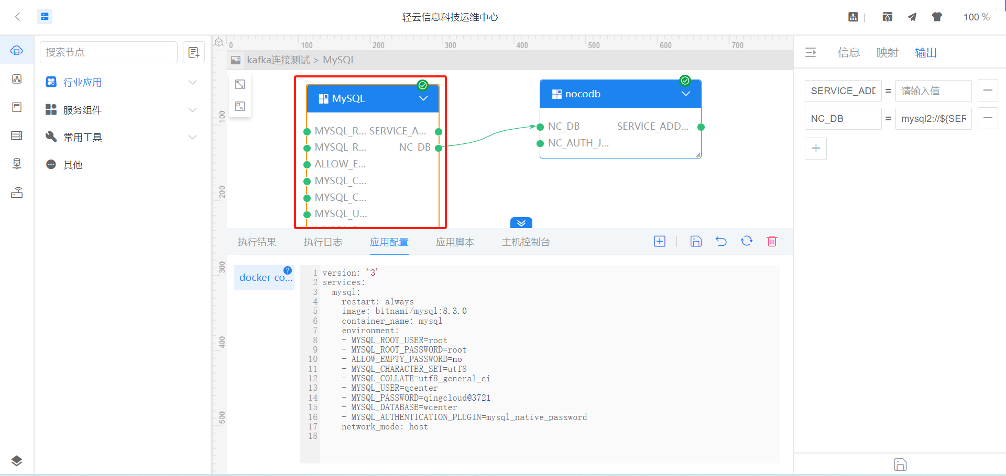Open the 映射 tab in right panel
This screenshot has height=476, width=1006.
coord(888,52)
